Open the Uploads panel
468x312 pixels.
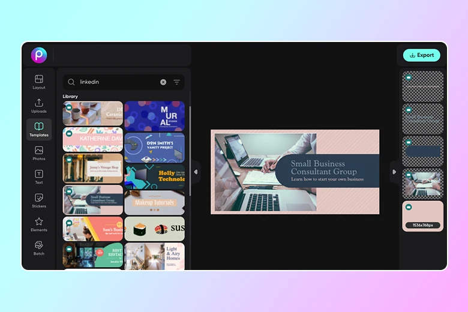point(39,106)
